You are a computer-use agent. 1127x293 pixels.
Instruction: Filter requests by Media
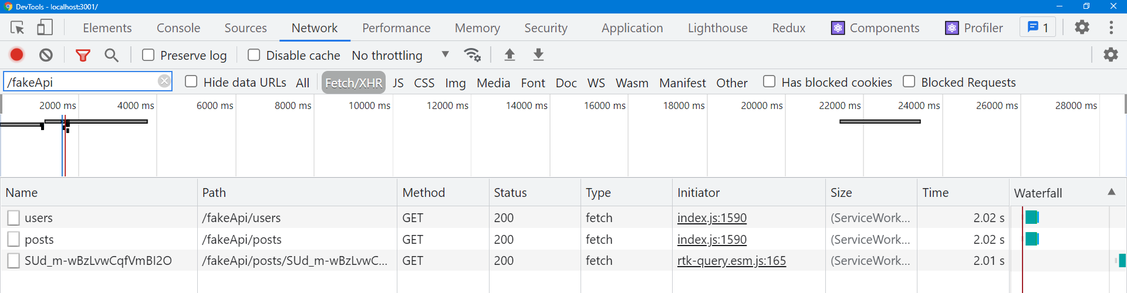(493, 83)
